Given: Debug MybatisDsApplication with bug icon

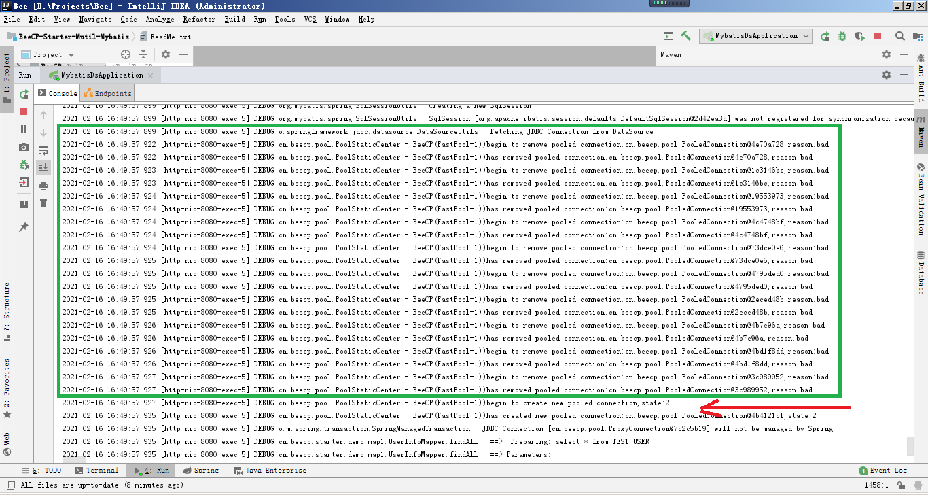Looking at the screenshot, I should click(842, 36).
